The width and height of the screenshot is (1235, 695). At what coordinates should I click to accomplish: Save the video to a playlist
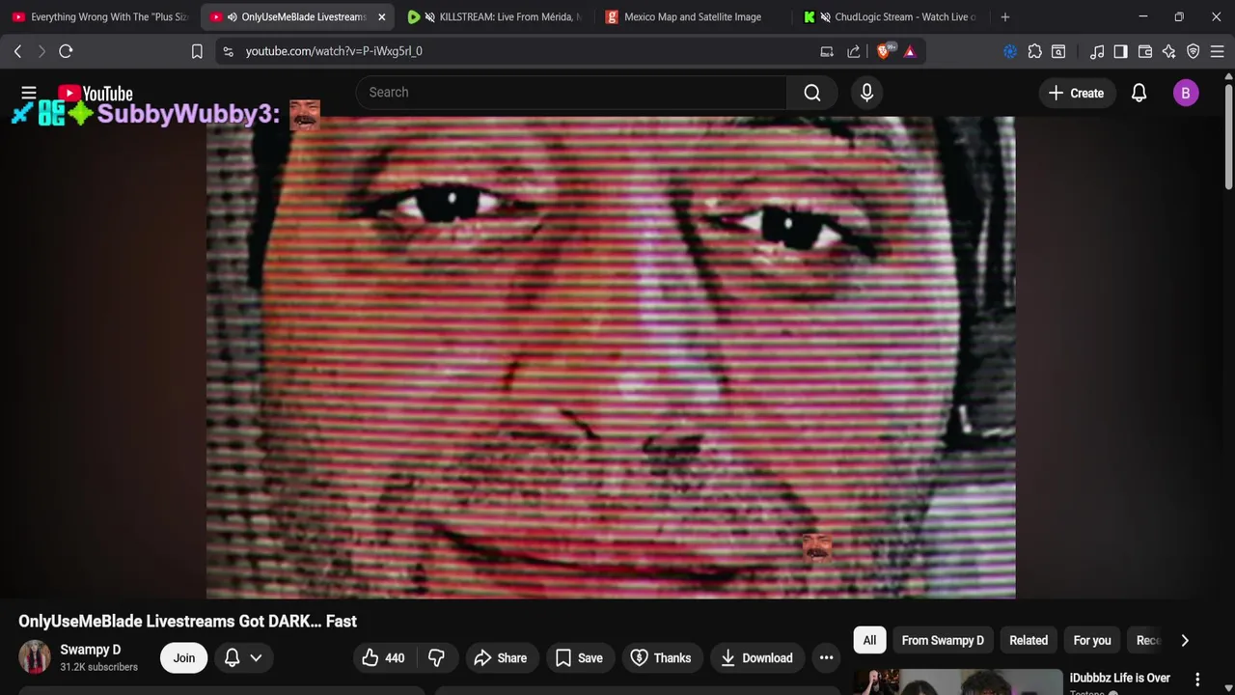point(579,658)
